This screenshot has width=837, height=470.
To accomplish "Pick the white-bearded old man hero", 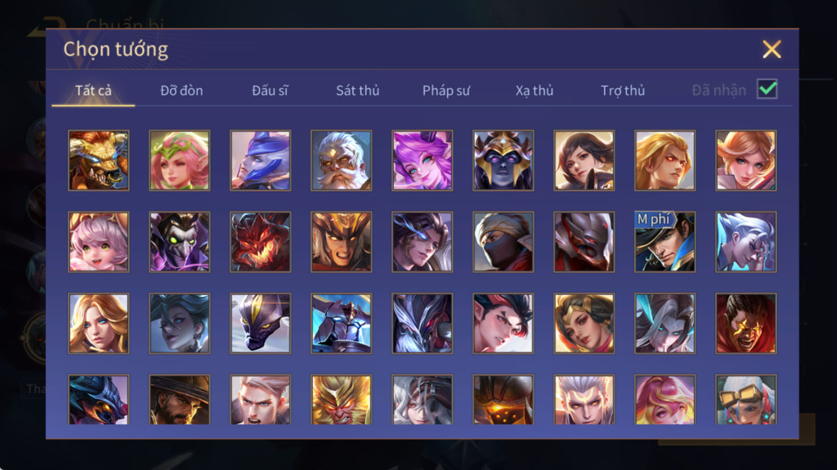I will [x=341, y=160].
